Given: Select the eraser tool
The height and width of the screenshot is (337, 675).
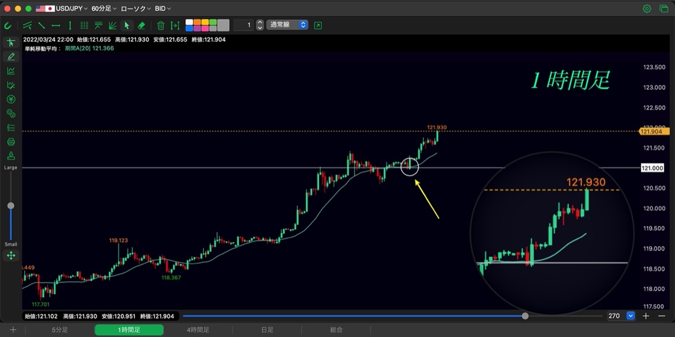Looking at the screenshot, I should [141, 25].
